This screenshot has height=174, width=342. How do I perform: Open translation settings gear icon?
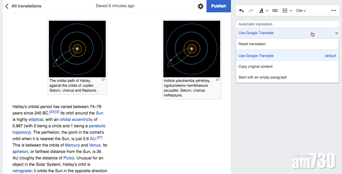coord(201,6)
